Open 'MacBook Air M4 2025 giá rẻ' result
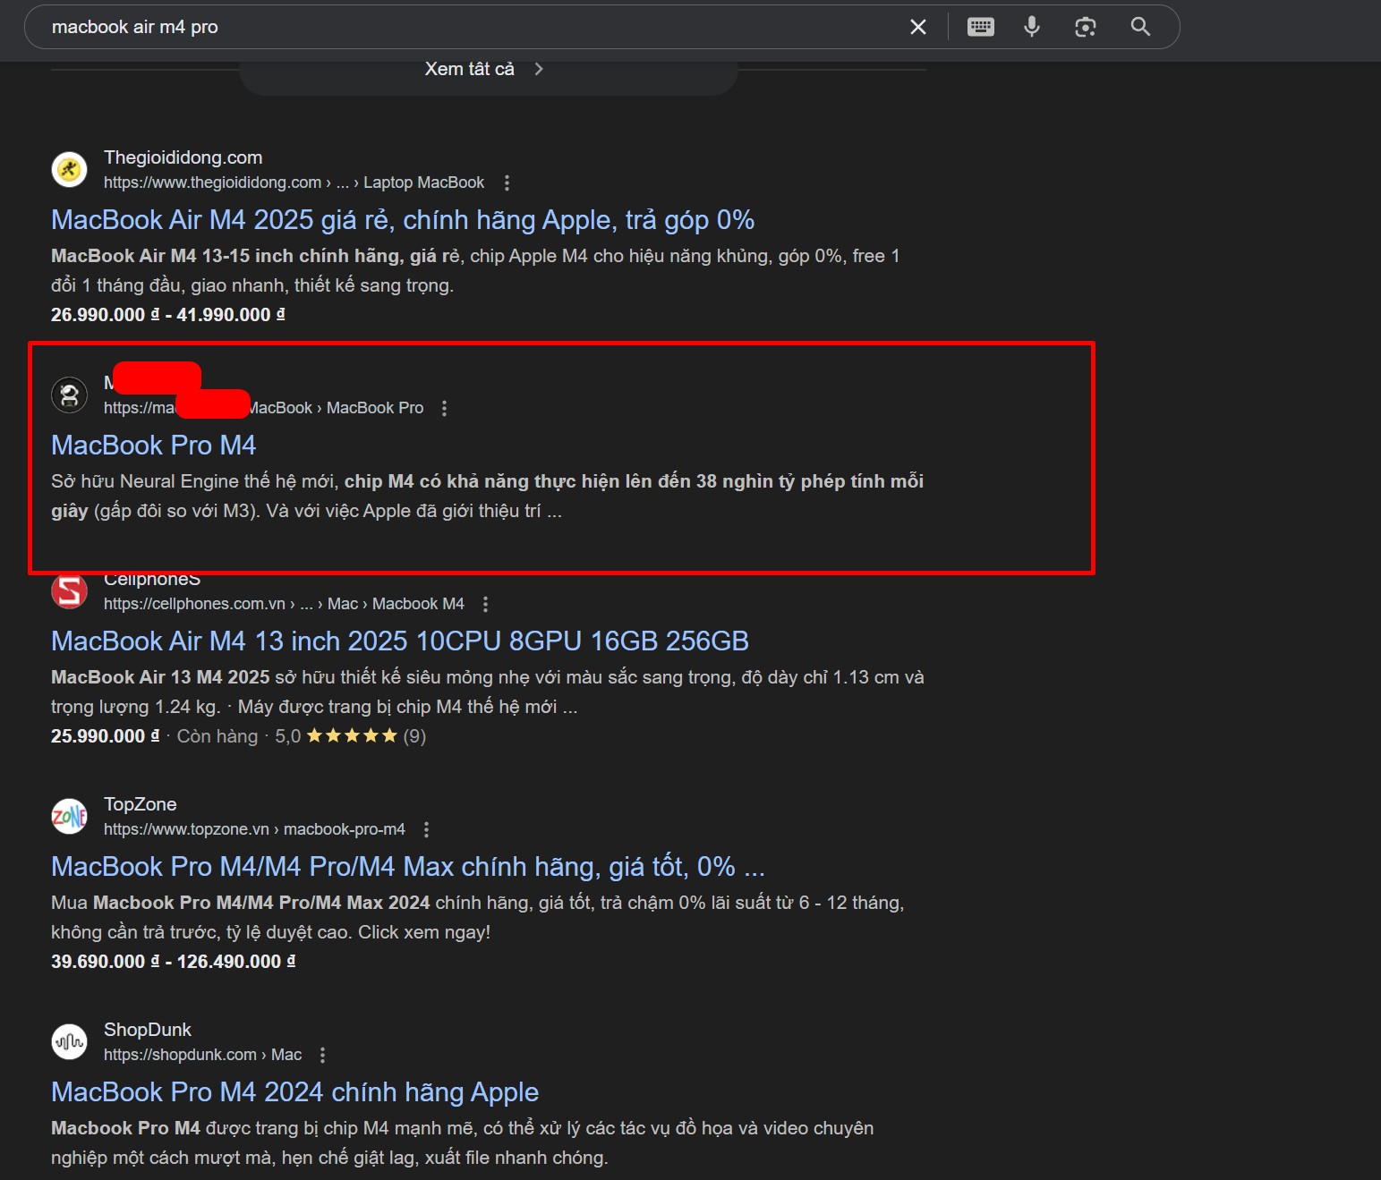 (x=403, y=220)
